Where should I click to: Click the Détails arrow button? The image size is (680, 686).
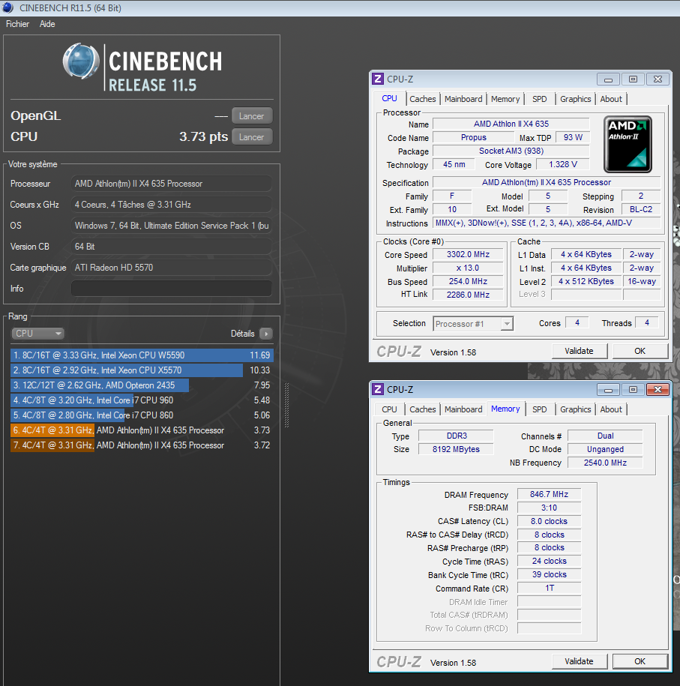pyautogui.click(x=266, y=334)
